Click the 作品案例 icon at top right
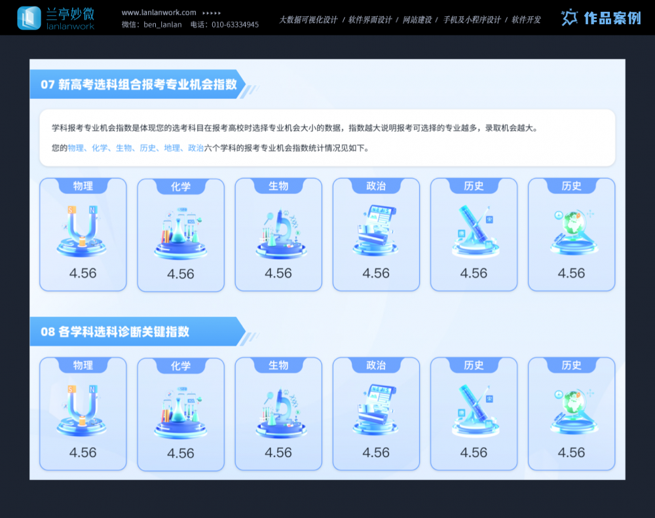The width and height of the screenshot is (655, 518). click(569, 16)
